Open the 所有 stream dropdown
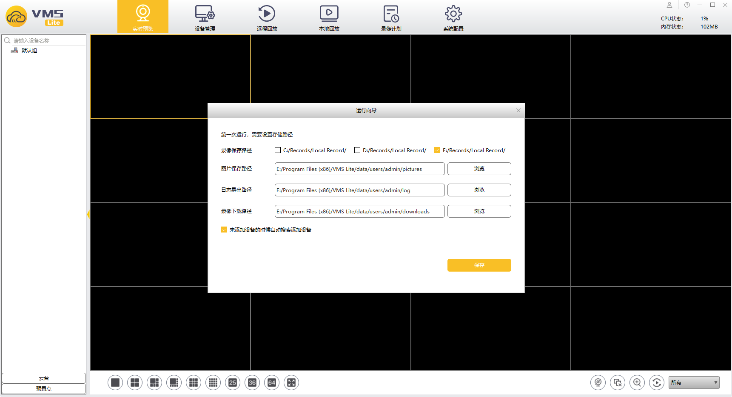 [x=694, y=383]
